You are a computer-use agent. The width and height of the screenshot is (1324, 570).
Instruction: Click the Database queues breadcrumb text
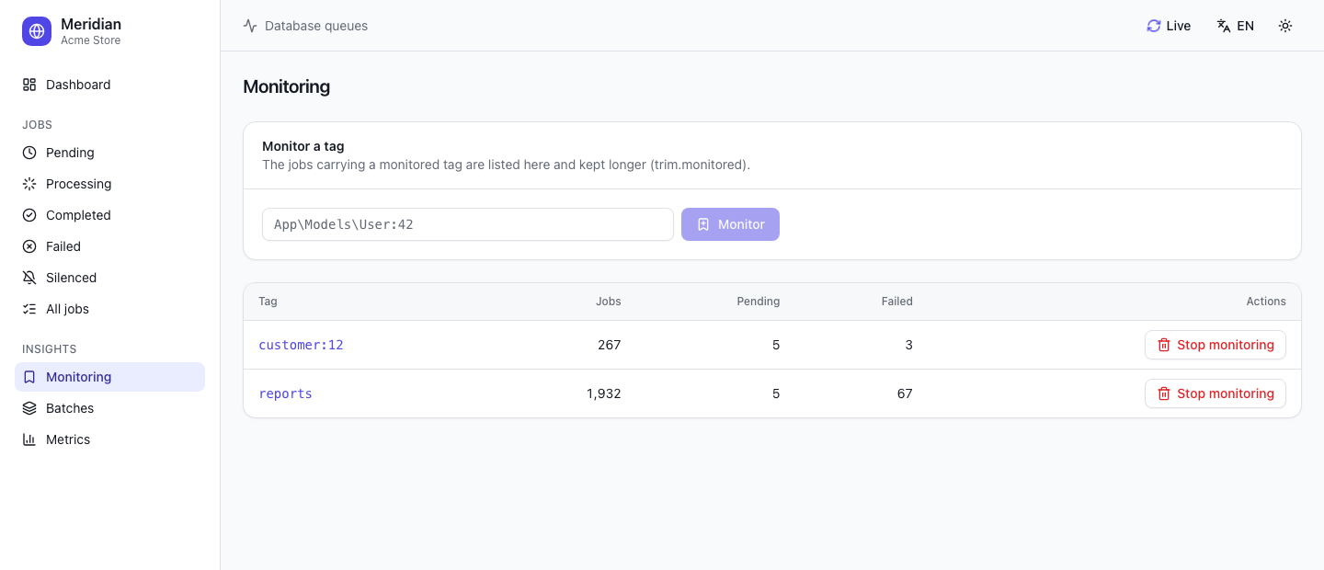point(316,26)
